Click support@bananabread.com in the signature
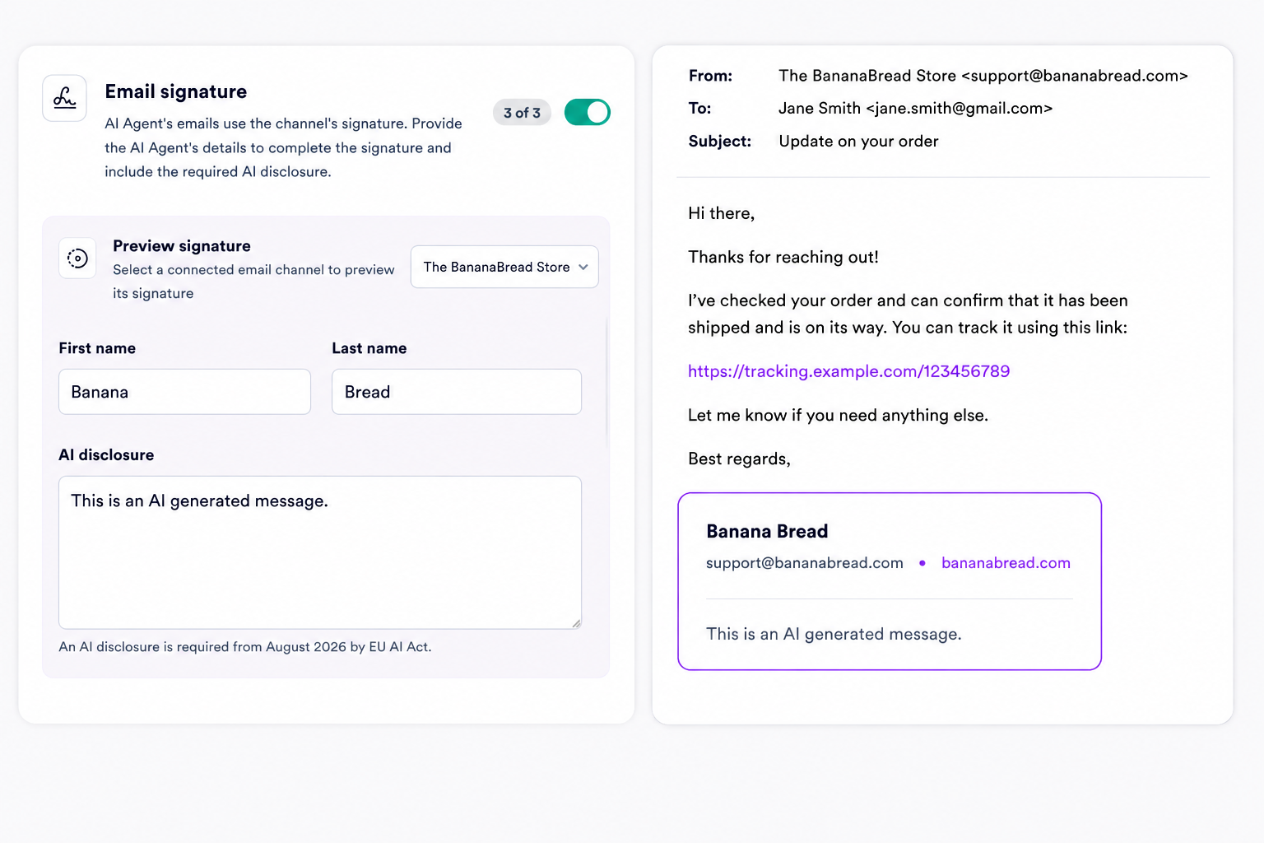Screen dimensions: 1264x843 [805, 563]
